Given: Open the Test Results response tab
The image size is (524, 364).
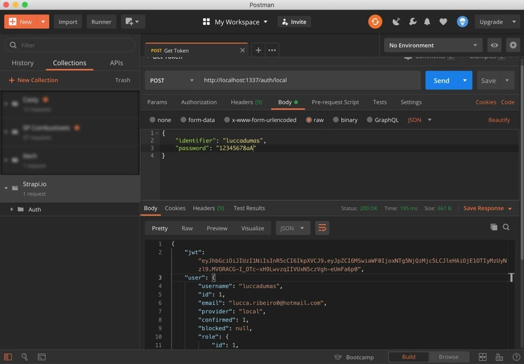Looking at the screenshot, I should pyautogui.click(x=249, y=208).
